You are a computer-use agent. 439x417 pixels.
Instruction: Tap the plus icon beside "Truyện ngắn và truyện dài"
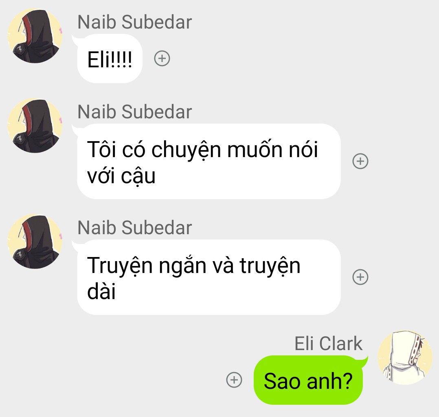[x=360, y=277]
